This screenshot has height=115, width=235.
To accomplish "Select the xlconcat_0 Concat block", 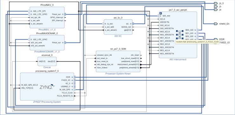I will (47, 61).
